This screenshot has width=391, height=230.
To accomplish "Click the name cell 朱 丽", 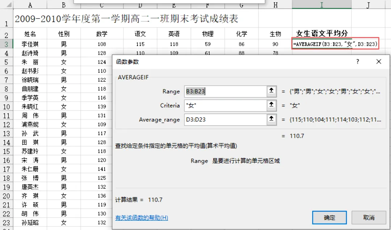I will pos(30,62).
